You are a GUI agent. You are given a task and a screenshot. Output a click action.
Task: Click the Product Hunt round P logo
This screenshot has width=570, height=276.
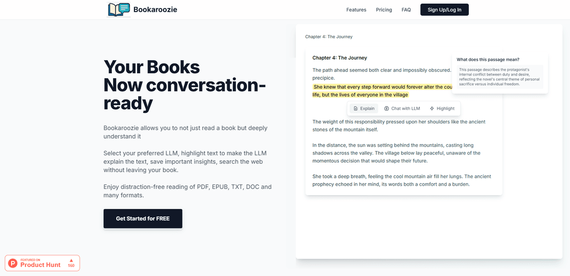click(x=13, y=263)
